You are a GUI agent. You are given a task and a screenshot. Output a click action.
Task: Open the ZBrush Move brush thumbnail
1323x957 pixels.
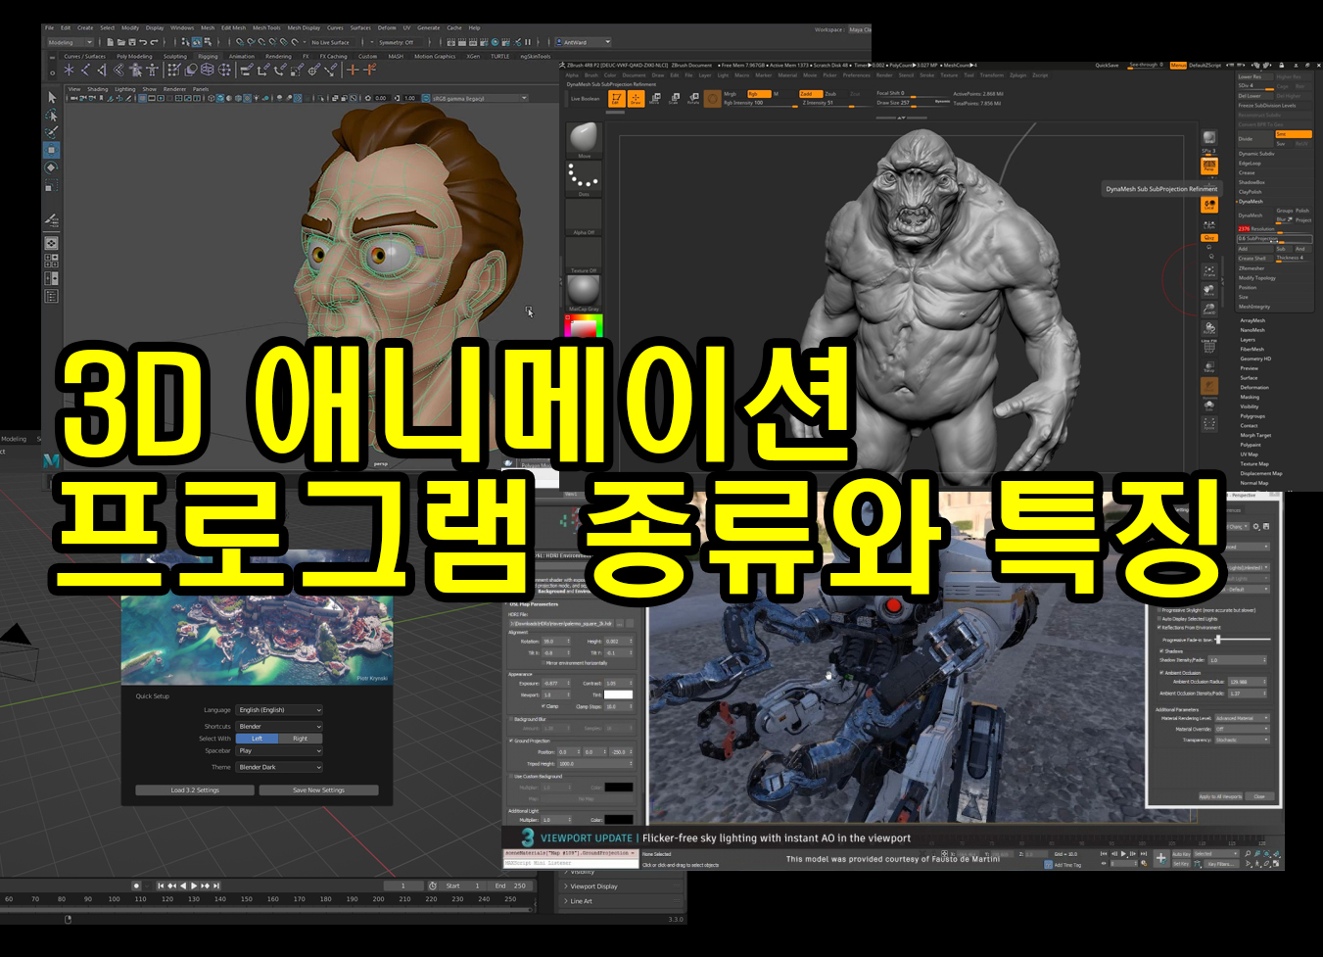[x=584, y=140]
